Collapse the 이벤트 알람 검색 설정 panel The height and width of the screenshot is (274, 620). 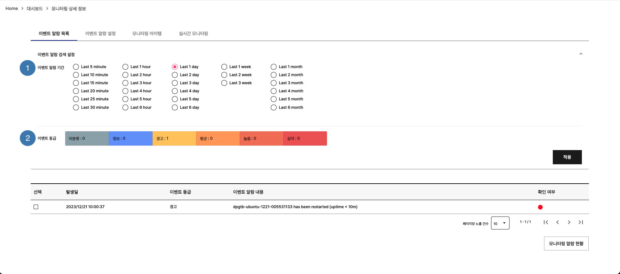click(x=581, y=54)
